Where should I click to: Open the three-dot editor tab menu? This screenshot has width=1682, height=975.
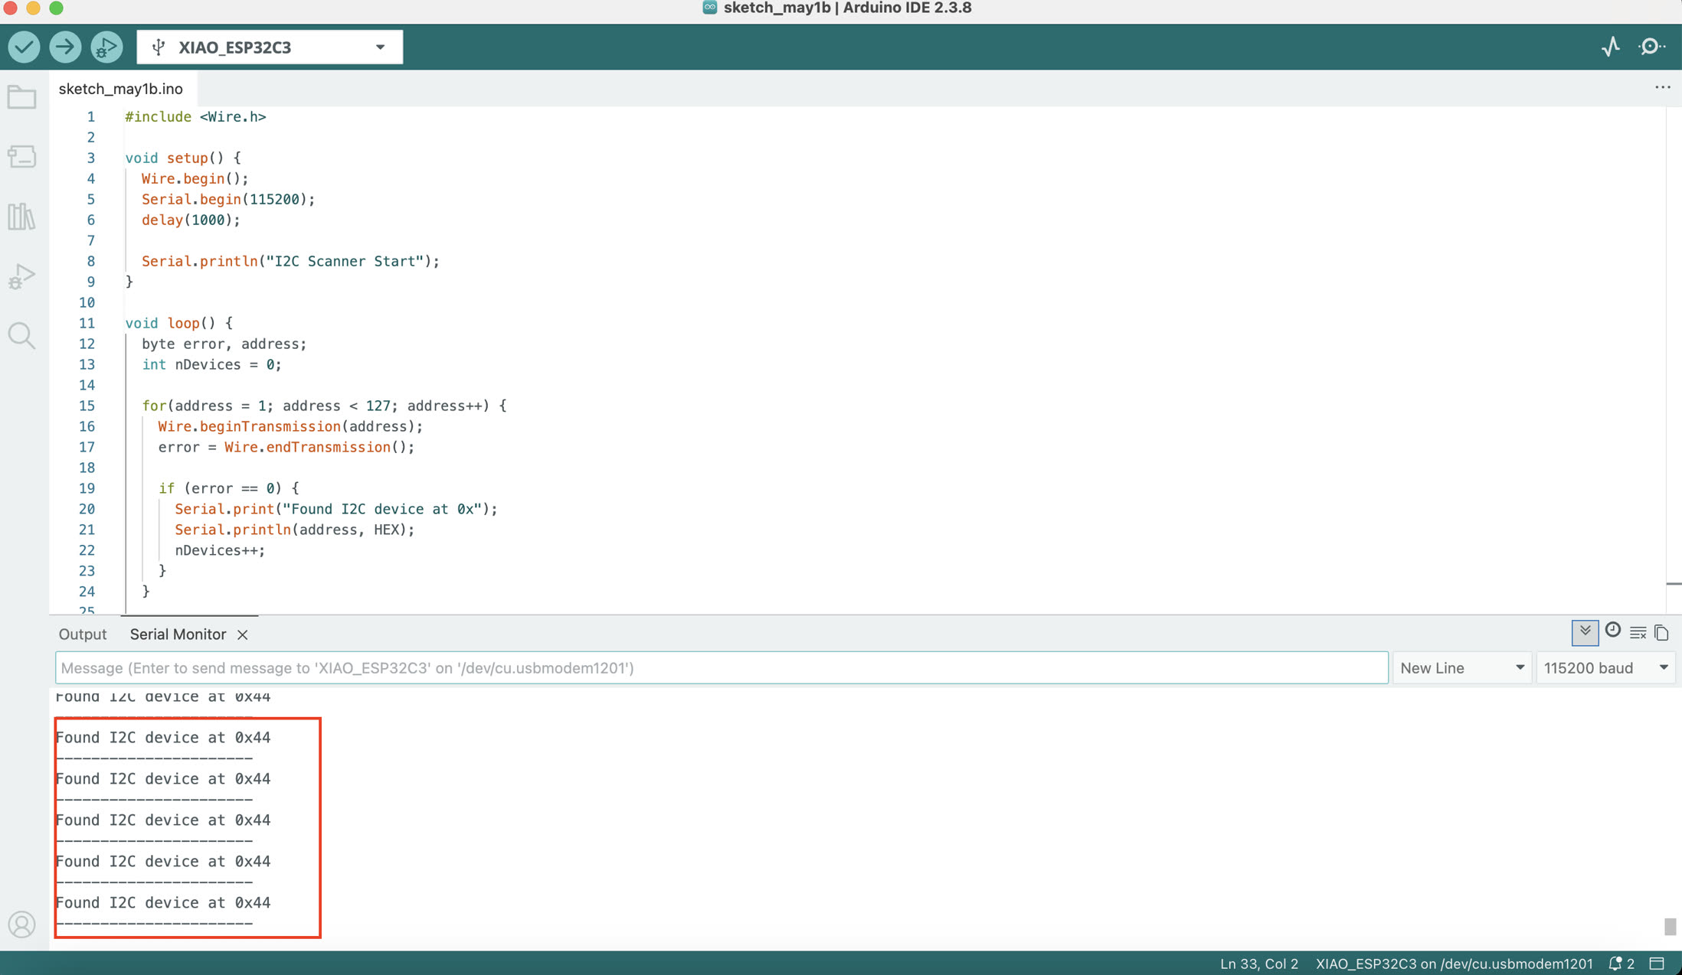point(1662,87)
